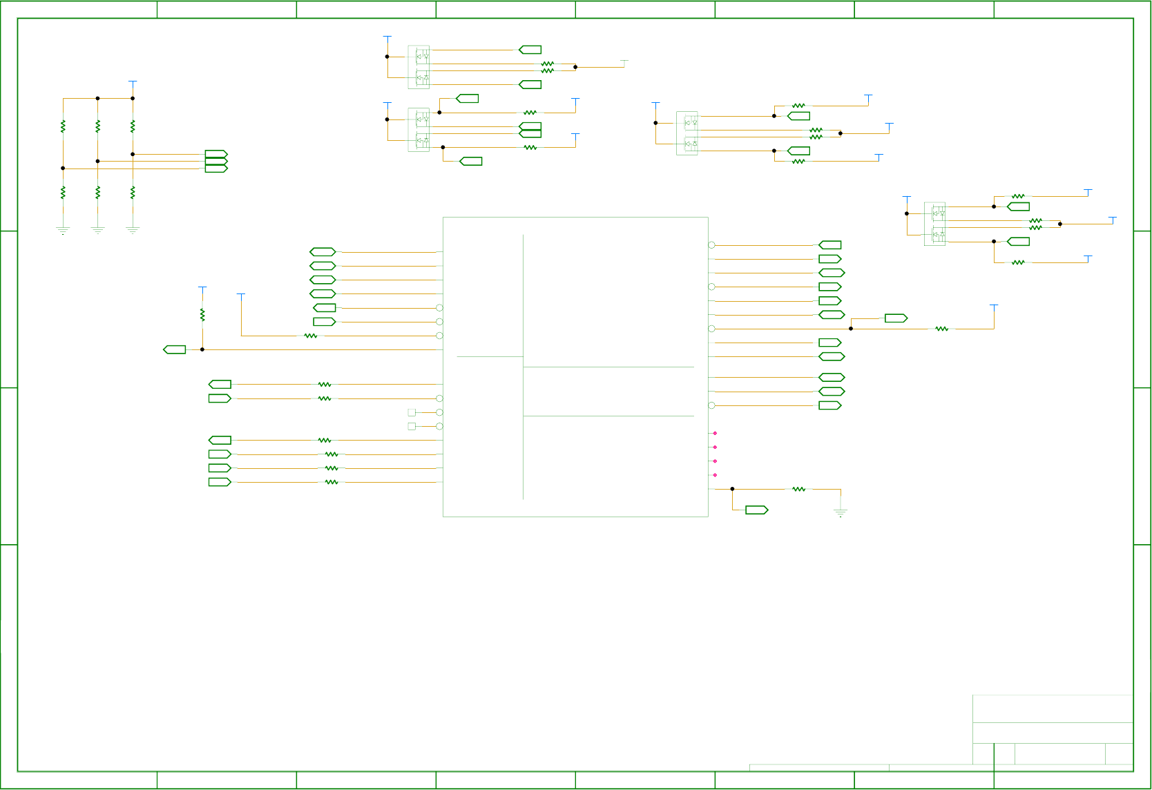Click the ground symbol beside the IC's bottom-right resistor

click(x=841, y=512)
